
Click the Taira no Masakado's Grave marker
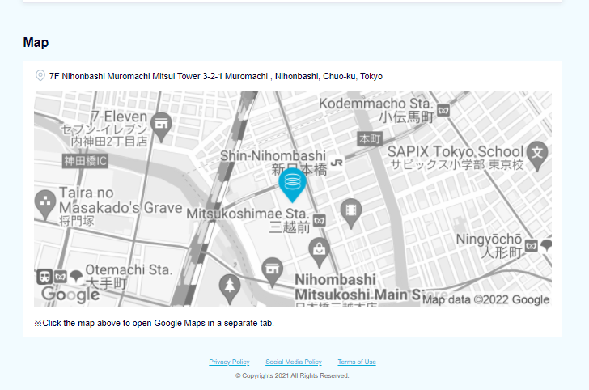(x=45, y=200)
